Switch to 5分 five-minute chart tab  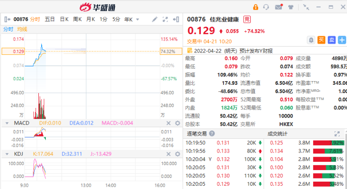tap(116, 19)
